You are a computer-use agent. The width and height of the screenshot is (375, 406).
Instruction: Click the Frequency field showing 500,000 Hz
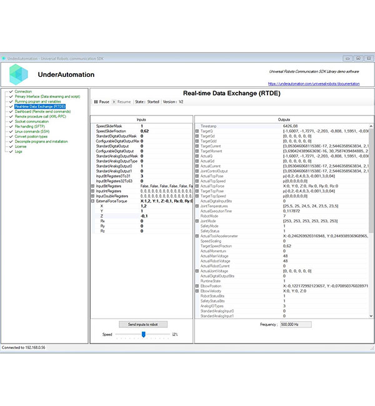[x=296, y=324]
